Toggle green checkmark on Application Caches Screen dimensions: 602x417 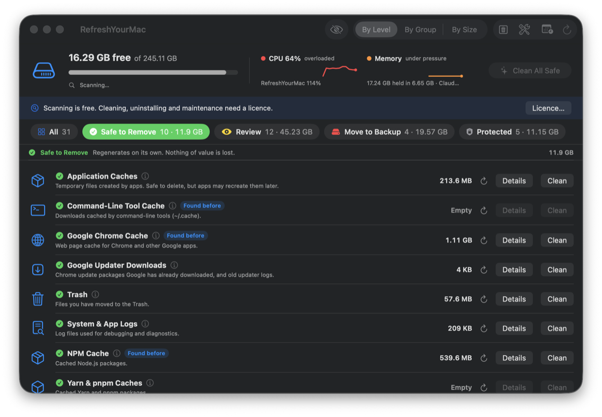(59, 176)
